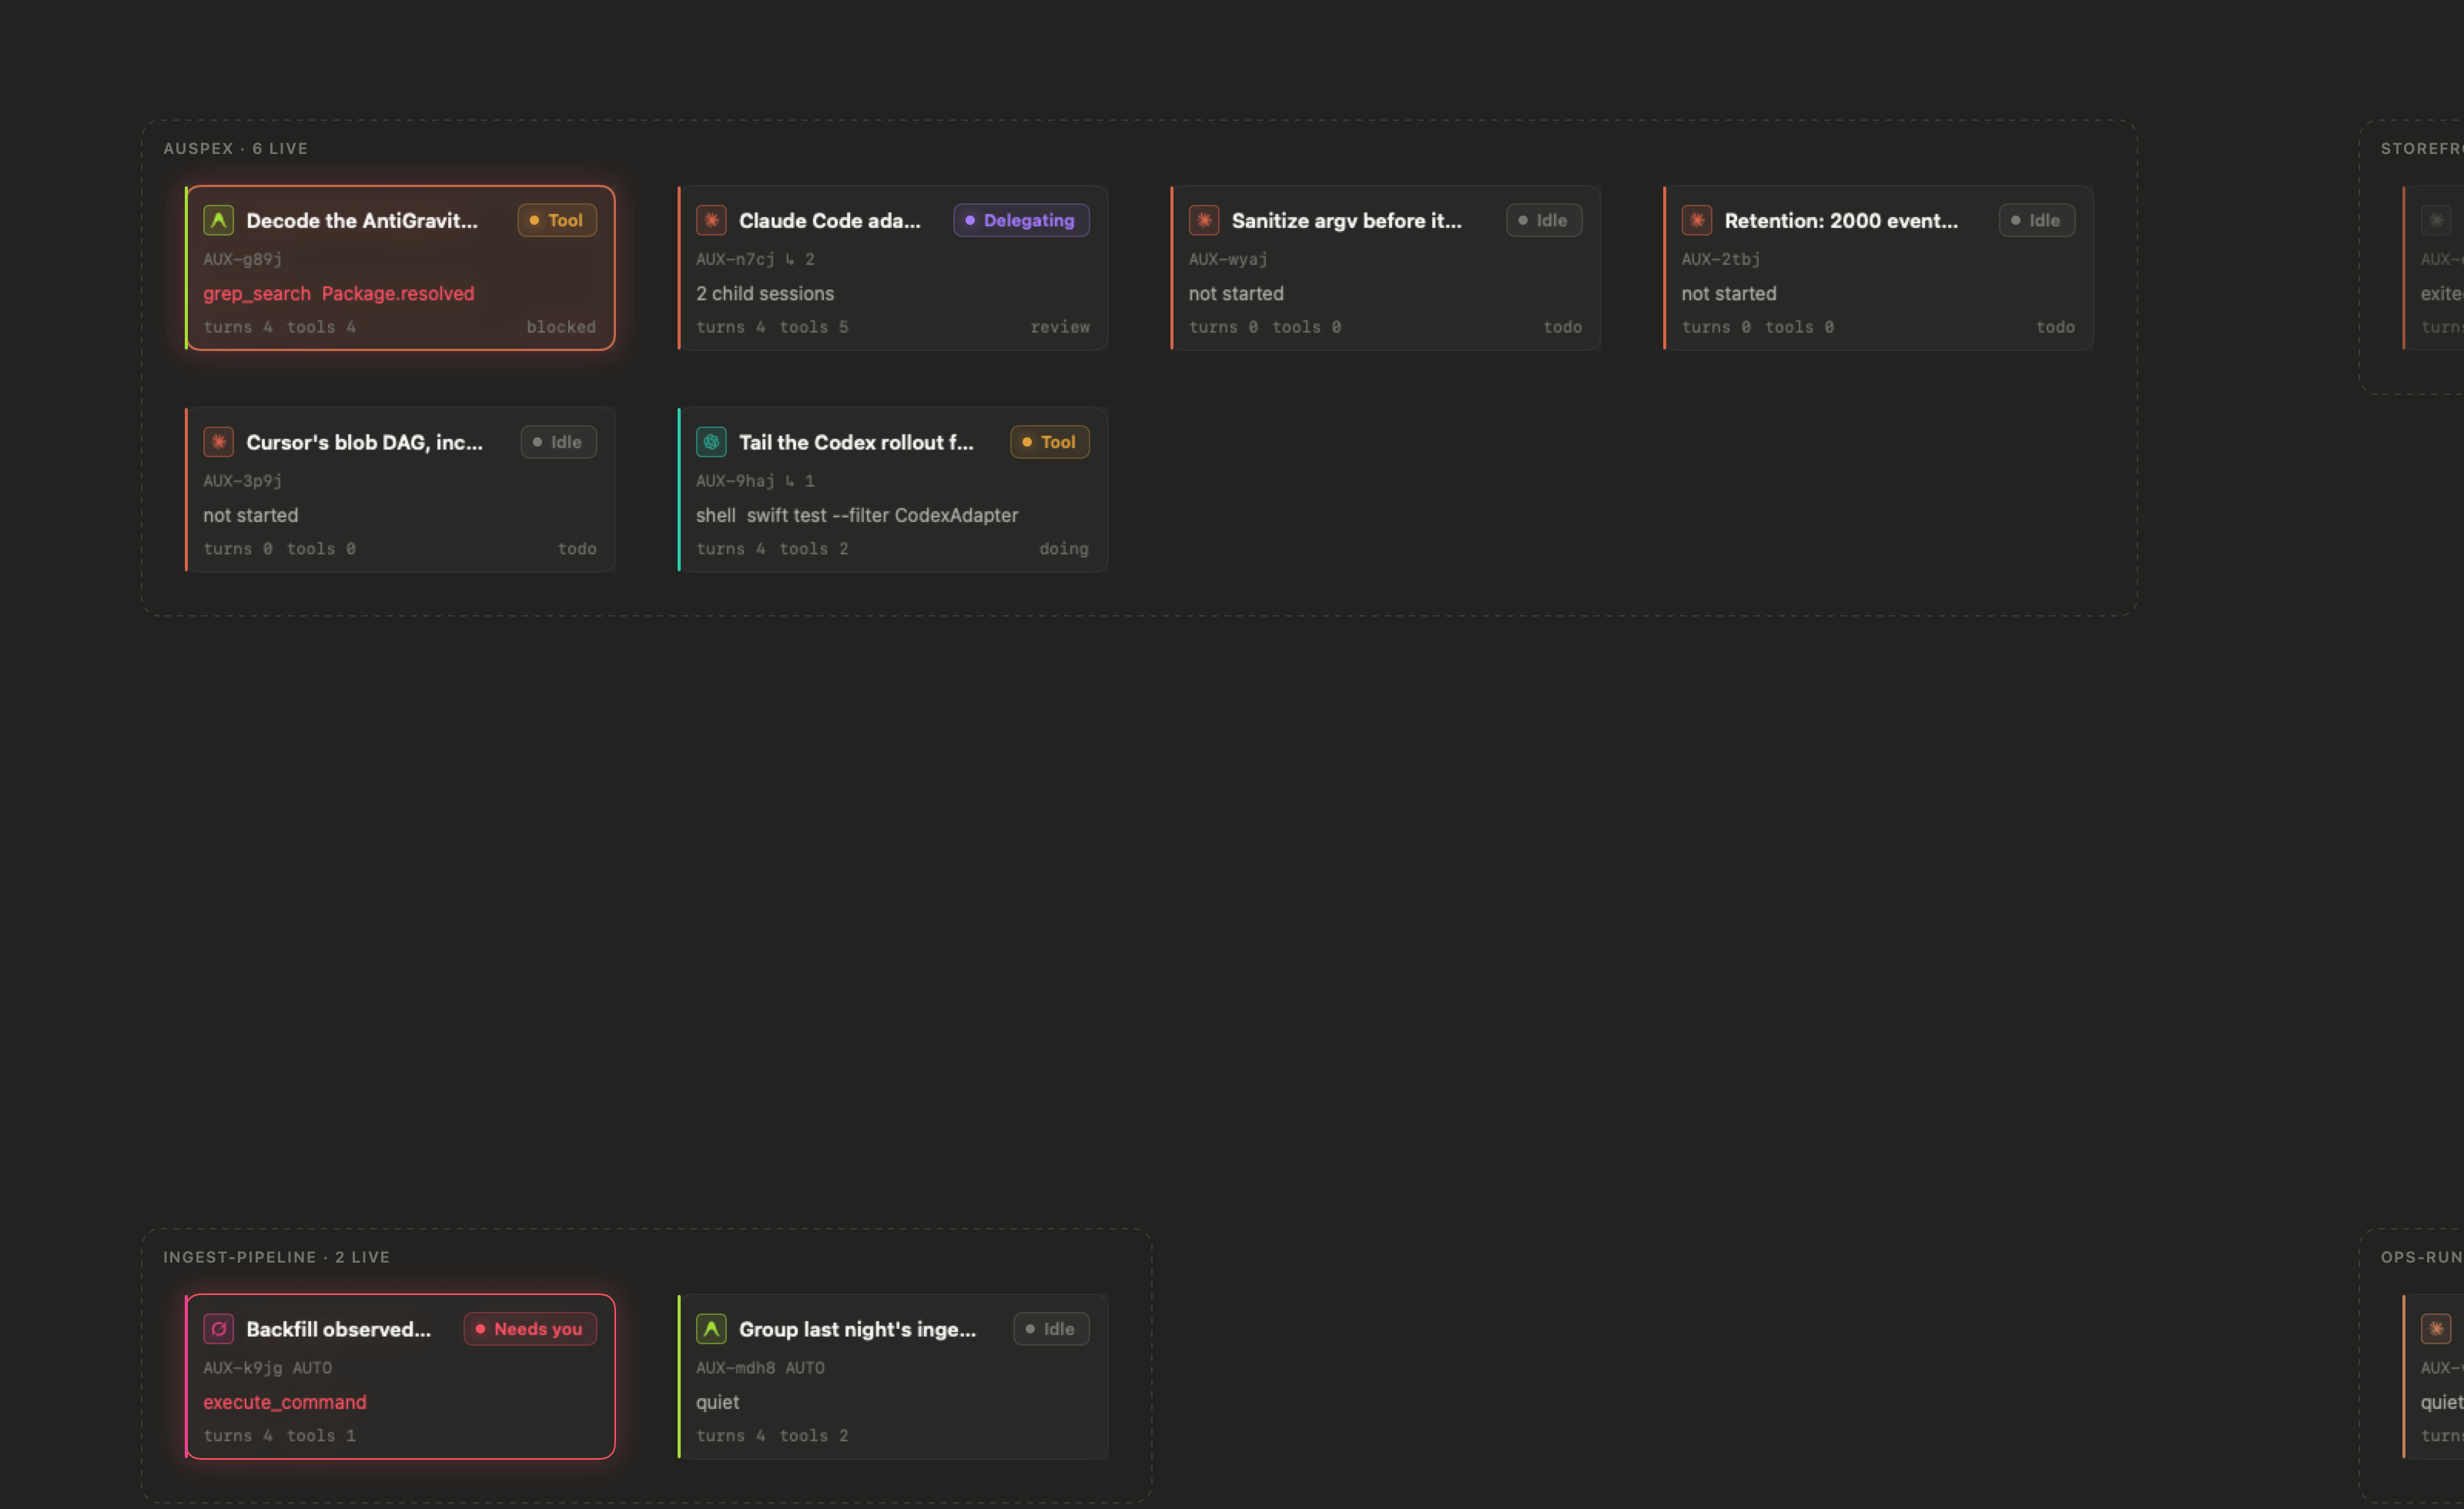Click the AUX-g89j session ID
Screen dimensions: 2464x1509
pos(243,260)
